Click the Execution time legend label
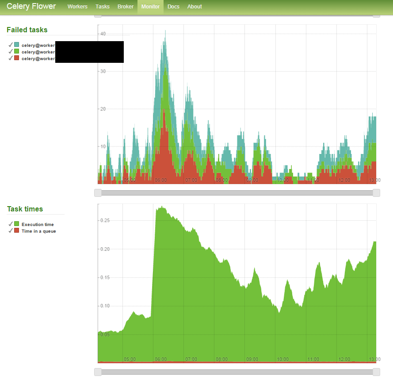This screenshot has height=380, width=393. [38, 224]
